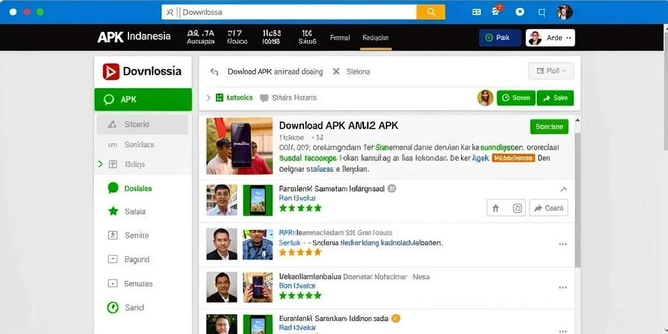Image resolution: width=668 pixels, height=334 pixels.
Task: Open the Ren Siucliai link
Action: (297, 198)
